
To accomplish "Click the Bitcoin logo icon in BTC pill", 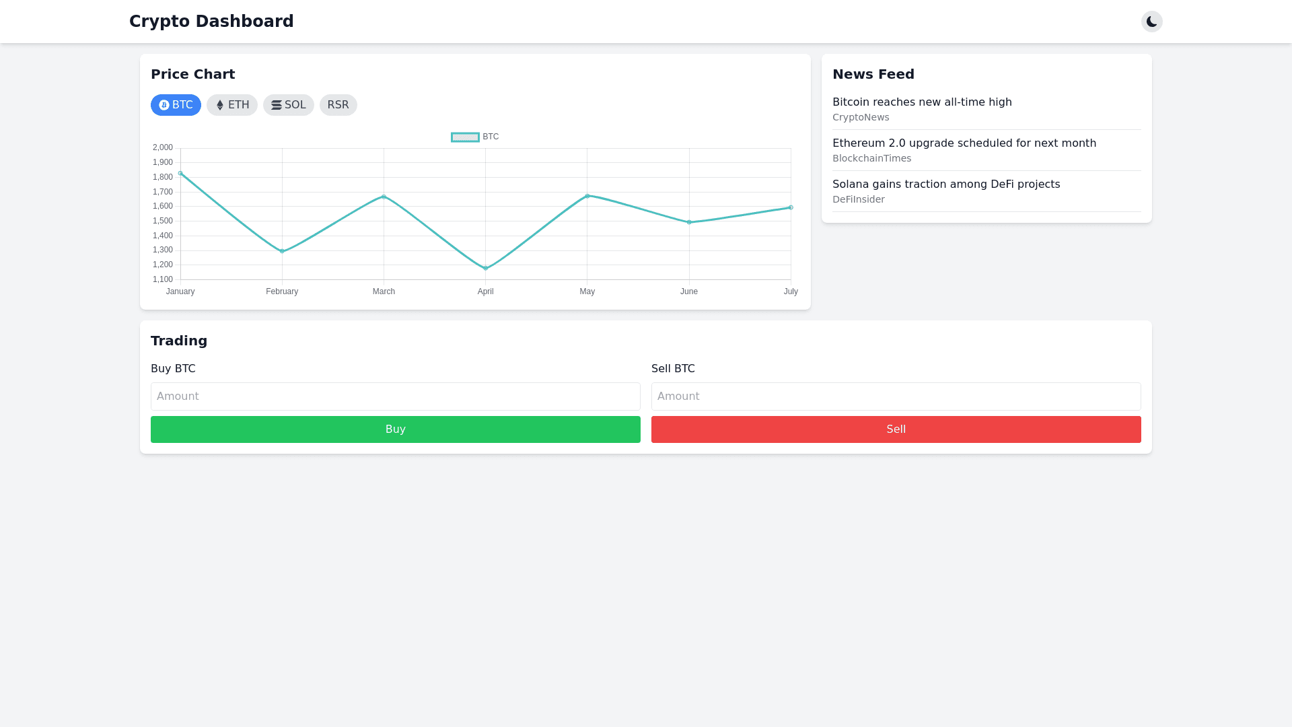I will pos(164,105).
